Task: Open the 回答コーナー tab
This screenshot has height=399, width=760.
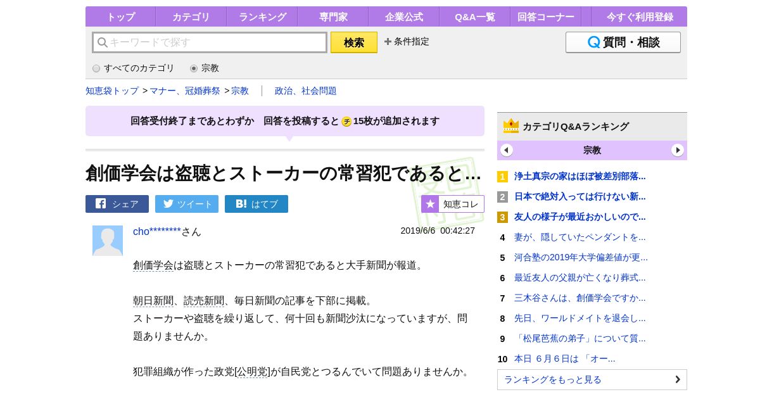Action: click(546, 16)
